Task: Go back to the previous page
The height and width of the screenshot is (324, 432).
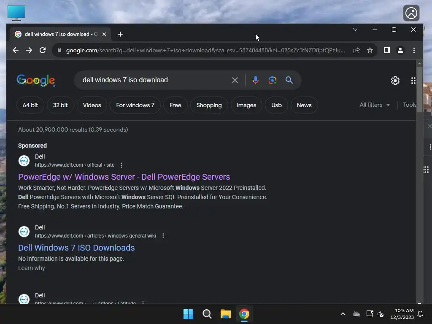Action: click(16, 51)
